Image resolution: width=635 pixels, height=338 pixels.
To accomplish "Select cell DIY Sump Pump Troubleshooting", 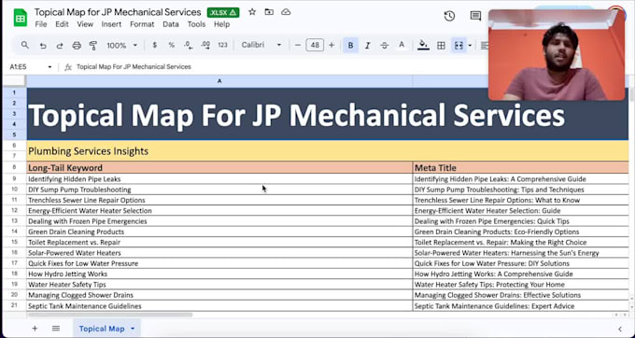I will point(219,190).
